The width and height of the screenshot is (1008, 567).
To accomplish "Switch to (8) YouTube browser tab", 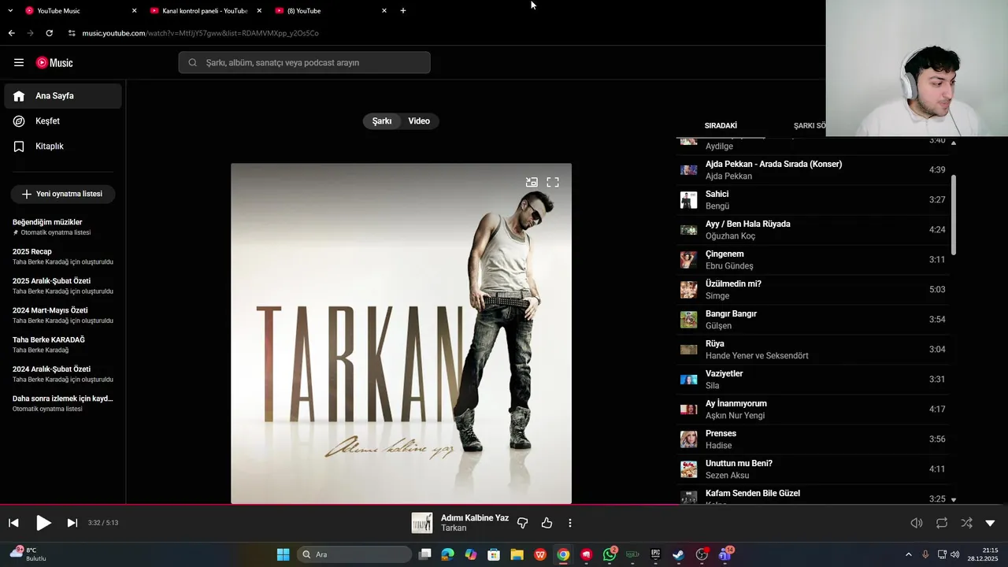I will [329, 11].
